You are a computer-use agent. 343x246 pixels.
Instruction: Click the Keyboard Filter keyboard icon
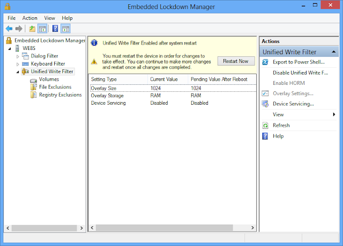[x=25, y=64]
